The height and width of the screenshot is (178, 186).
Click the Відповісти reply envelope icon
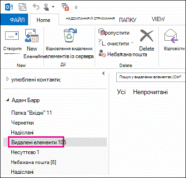[x=171, y=36]
